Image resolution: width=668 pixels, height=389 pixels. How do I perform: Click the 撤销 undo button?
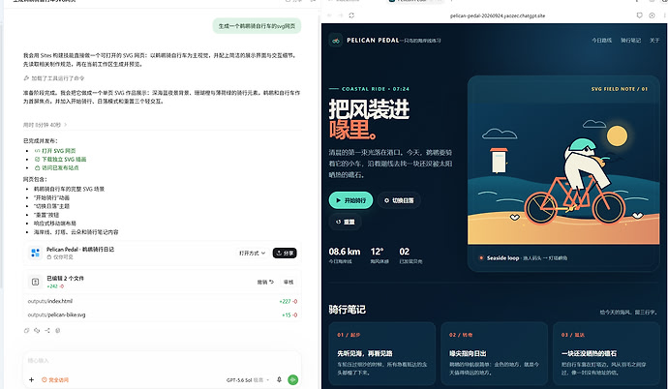pyautogui.click(x=265, y=282)
